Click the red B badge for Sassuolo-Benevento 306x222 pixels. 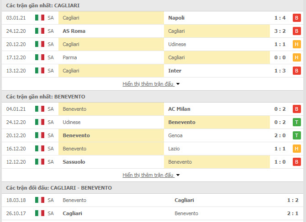coord(296,162)
